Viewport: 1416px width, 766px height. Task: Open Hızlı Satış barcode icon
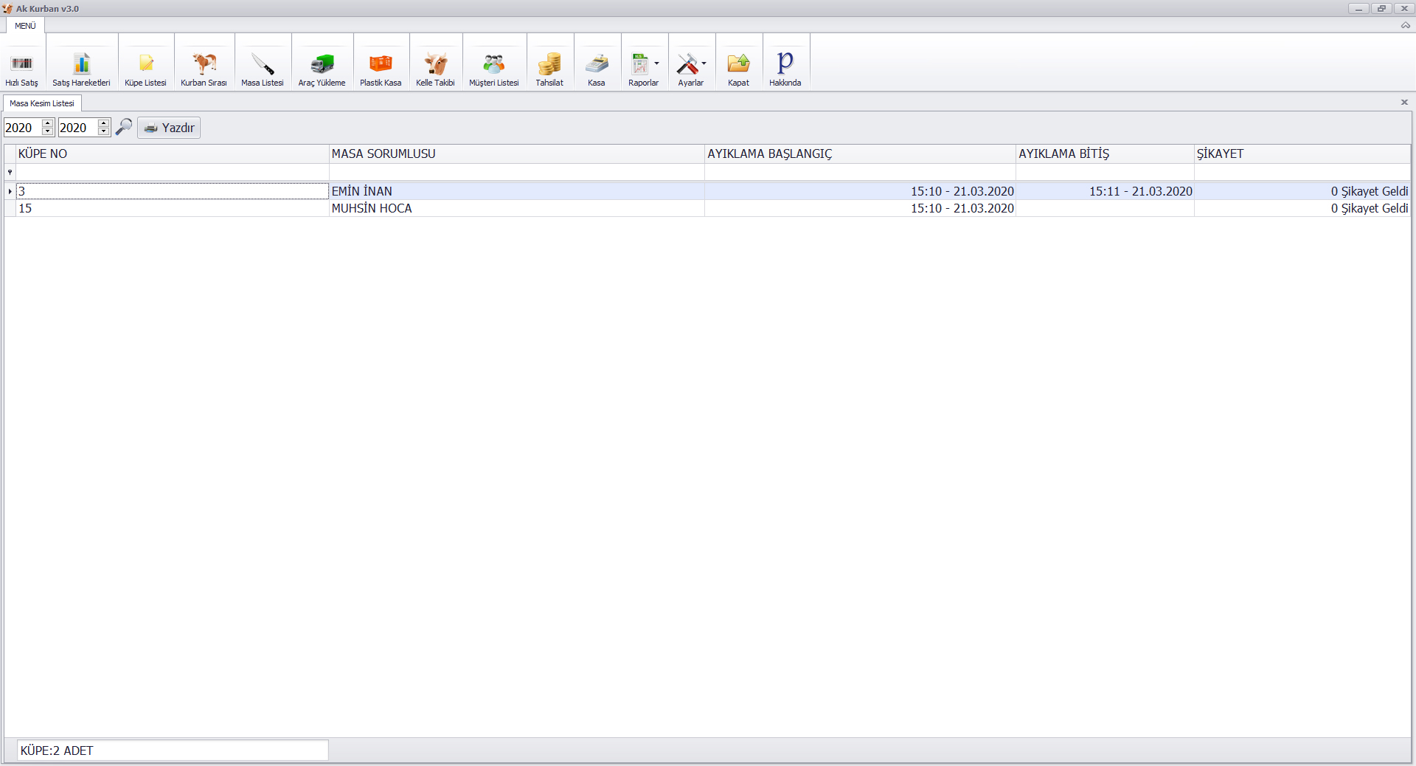[x=22, y=64]
